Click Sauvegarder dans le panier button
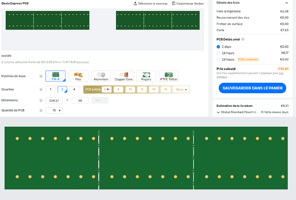Screen dimensions: 296x200 pos(252,88)
